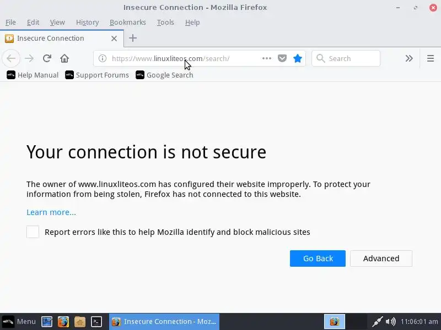Open Support Forums bookmark
Viewport: 441px width, 330px height.
tap(97, 75)
